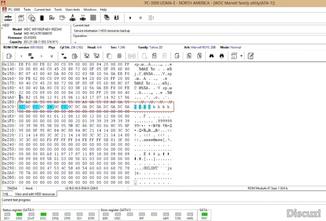The width and height of the screenshot is (326, 221).
Task: Click the grey stop square in top toolbar
Action: 140,18
